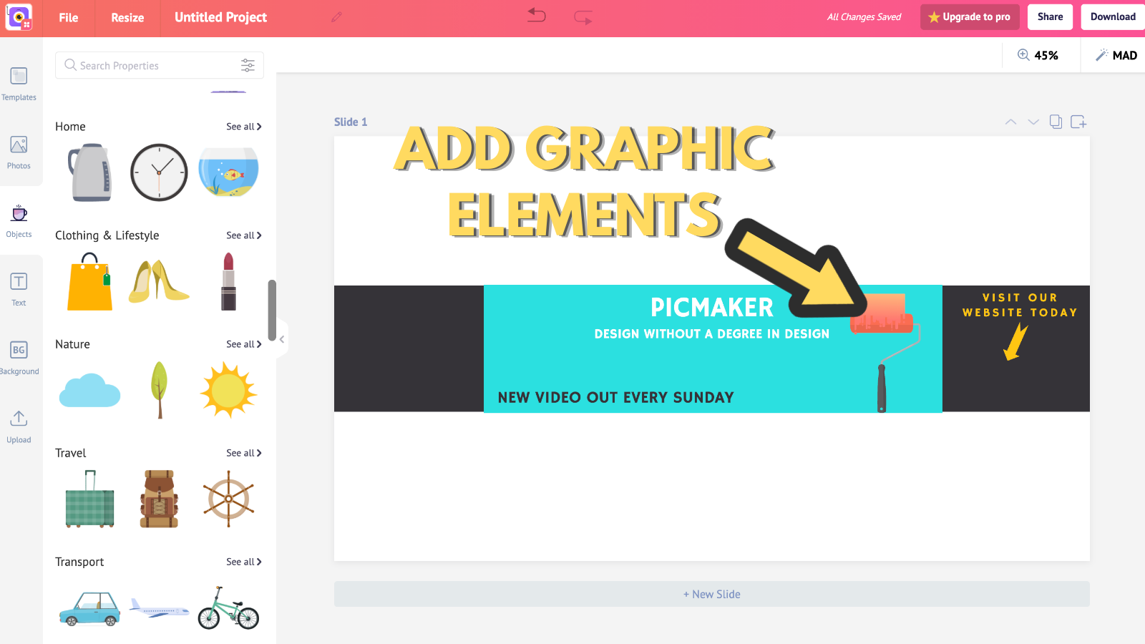The image size is (1145, 644).
Task: Click Upgrade to pro button
Action: click(970, 17)
